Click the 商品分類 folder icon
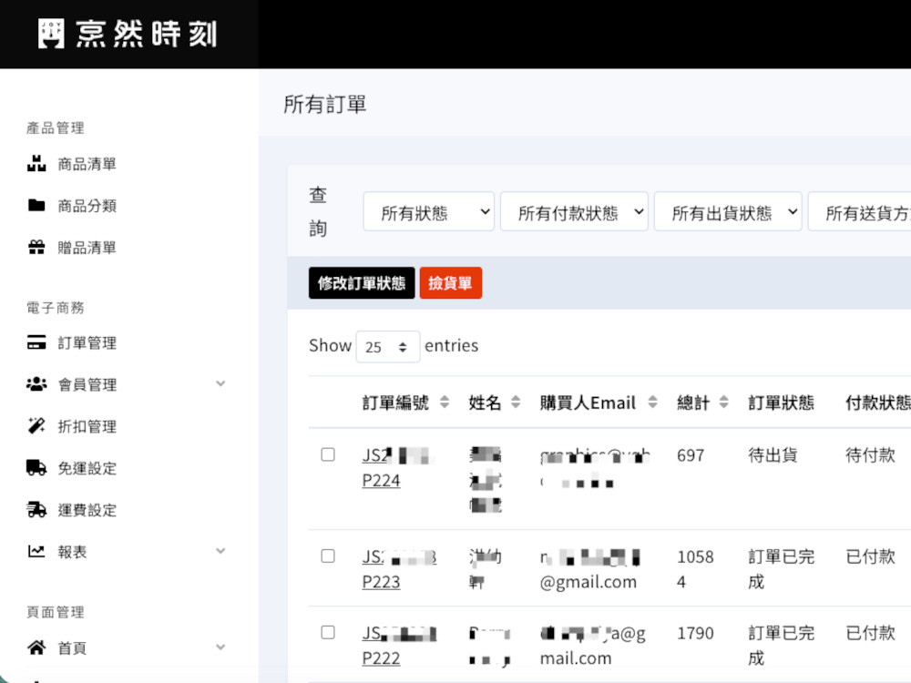Screen dimensions: 911x683 (36, 206)
